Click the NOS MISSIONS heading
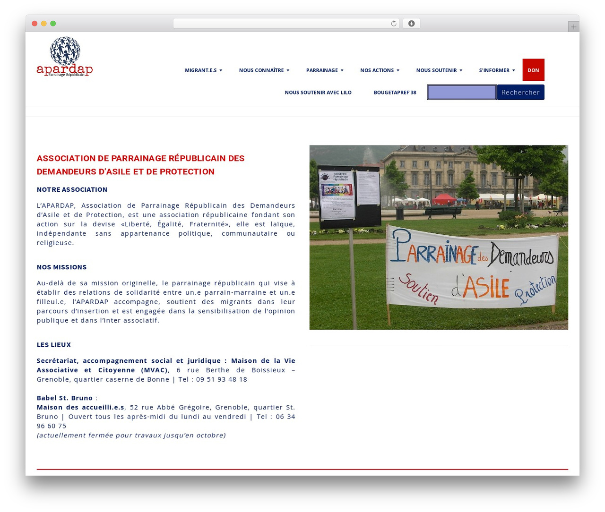Image resolution: width=605 pixels, height=512 pixels. [62, 267]
